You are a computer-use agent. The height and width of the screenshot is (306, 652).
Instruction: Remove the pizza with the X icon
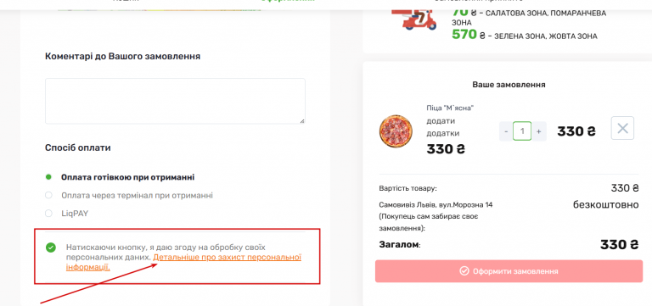[622, 128]
